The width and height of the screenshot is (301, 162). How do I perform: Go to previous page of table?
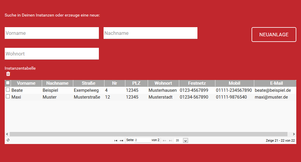[121, 140]
